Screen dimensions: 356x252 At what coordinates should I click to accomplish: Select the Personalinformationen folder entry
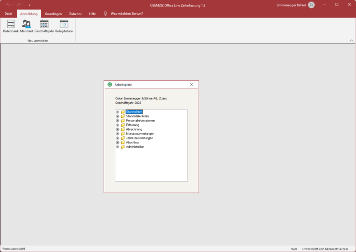[140, 121]
